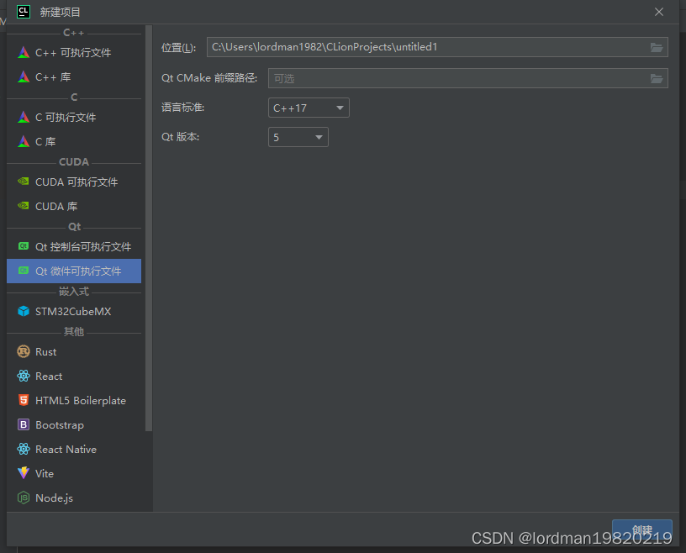Click the Rust gear logo icon
The height and width of the screenshot is (553, 686).
point(24,351)
